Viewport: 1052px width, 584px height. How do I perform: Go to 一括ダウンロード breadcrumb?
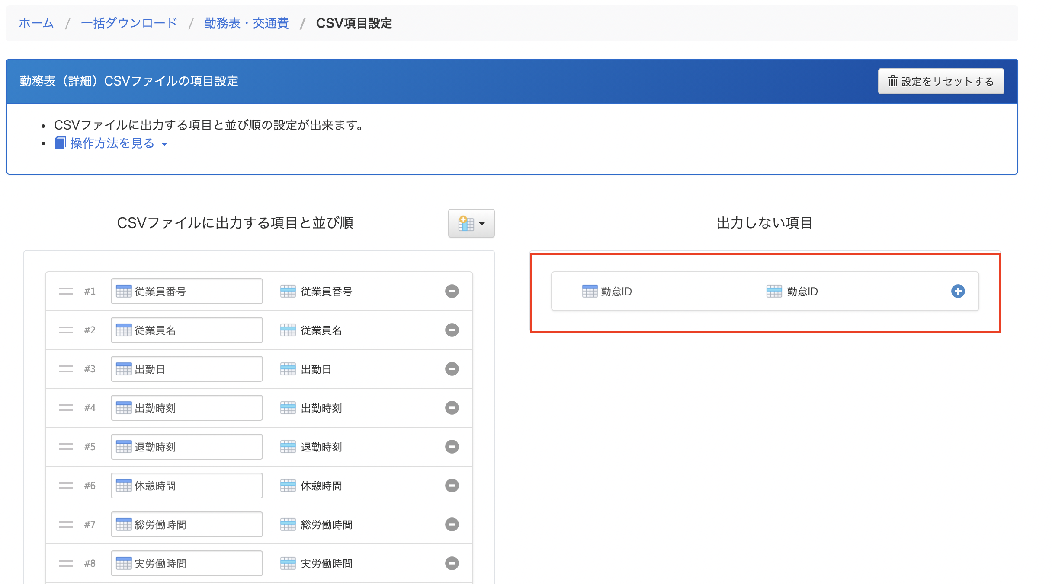point(129,23)
